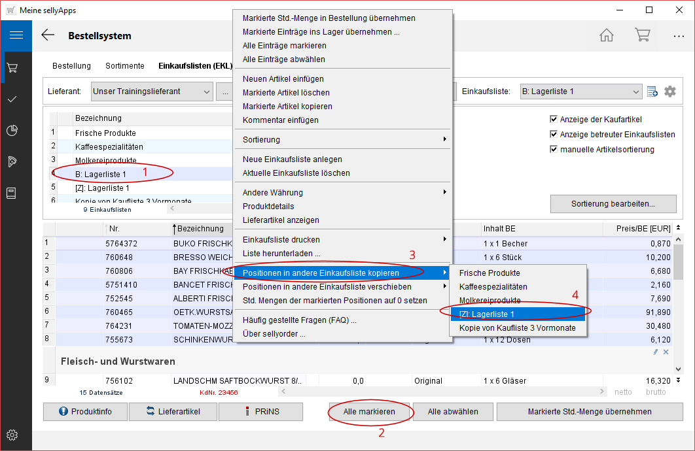Open the hamburger navigation menu
Viewport: 695px width, 451px height.
(16, 35)
